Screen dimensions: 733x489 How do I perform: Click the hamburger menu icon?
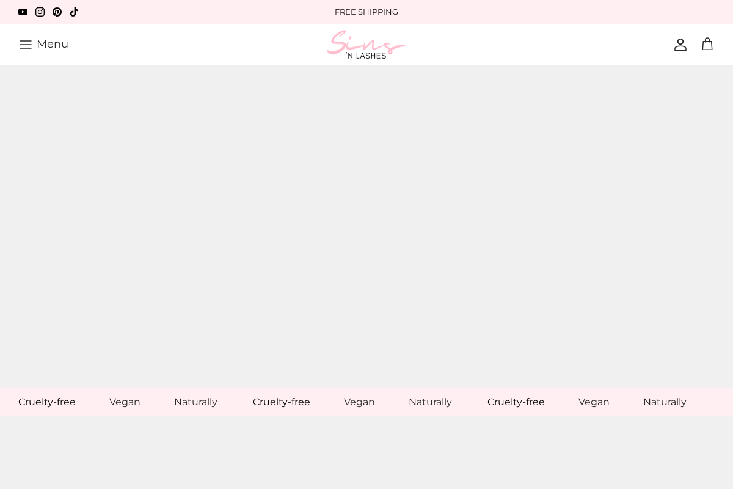coord(26,44)
